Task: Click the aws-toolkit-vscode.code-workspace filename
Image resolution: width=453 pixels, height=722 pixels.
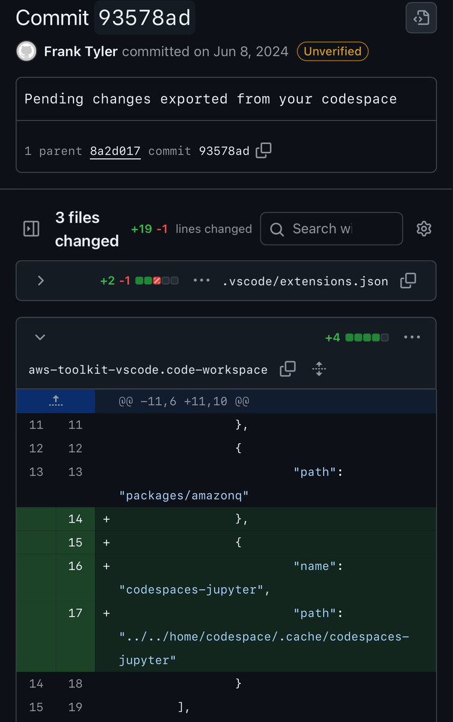Action: tap(148, 370)
